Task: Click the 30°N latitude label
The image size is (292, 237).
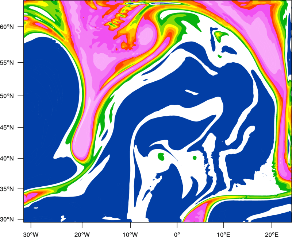Action: pyautogui.click(x=7, y=219)
